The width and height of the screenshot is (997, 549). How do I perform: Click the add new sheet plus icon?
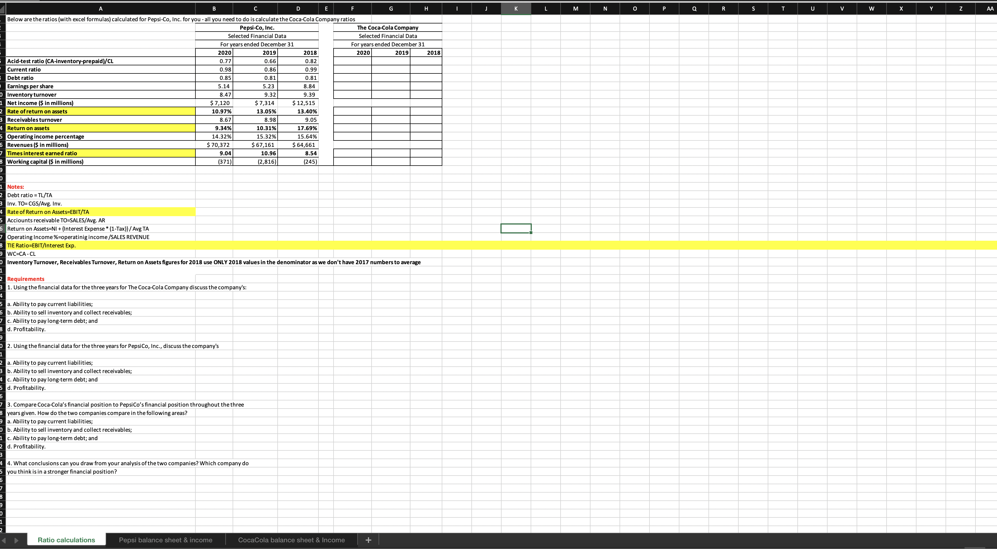point(368,540)
